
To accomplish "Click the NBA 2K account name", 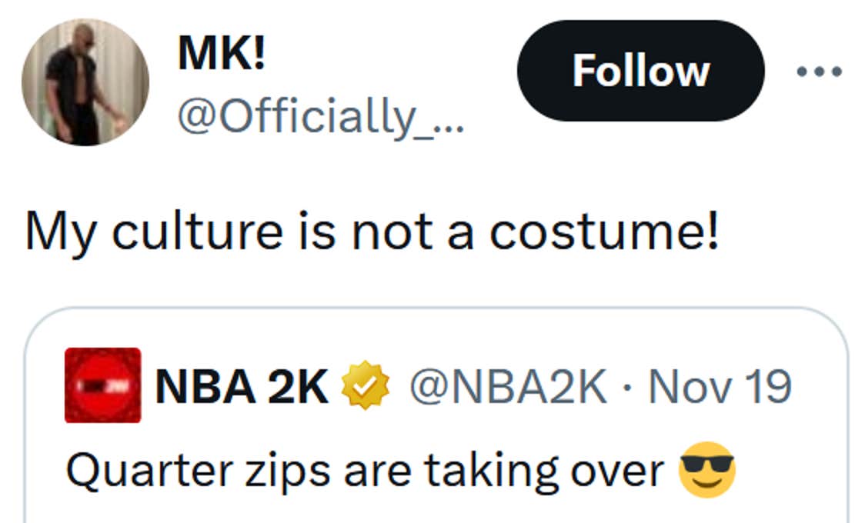I will pos(242,387).
